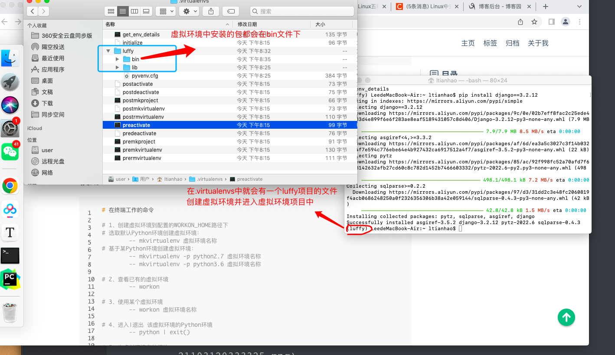This screenshot has height=355, width=615.
Task: Open the 标签 blog menu item
Action: click(x=490, y=43)
